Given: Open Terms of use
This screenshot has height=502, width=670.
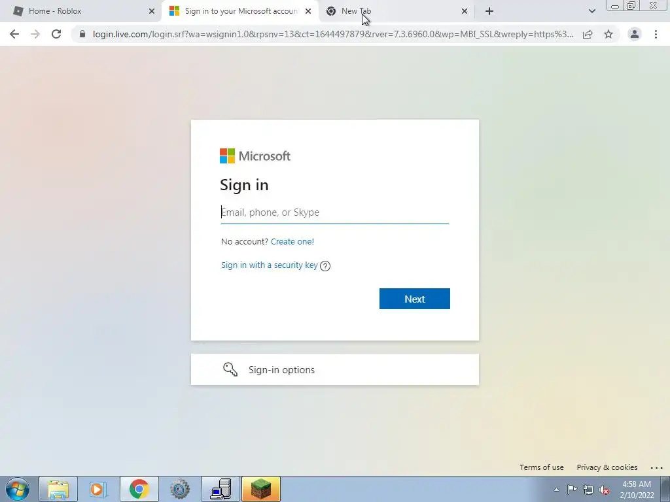Looking at the screenshot, I should (541, 467).
